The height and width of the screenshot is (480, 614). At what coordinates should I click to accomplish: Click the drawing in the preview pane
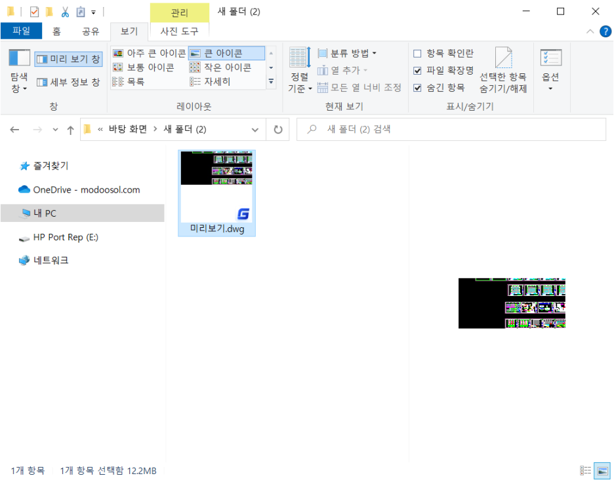512,303
